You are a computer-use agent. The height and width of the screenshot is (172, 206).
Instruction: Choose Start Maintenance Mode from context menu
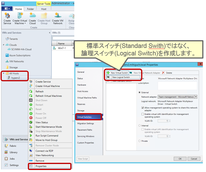[50, 127]
